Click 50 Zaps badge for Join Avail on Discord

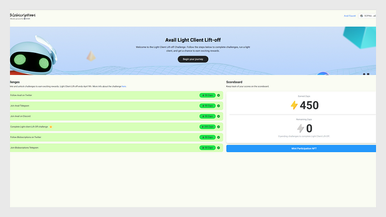point(207,116)
